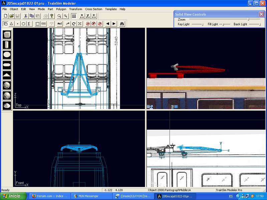The height and width of the screenshot is (200, 267).
Task: Switch to point mode dot button
Action: (x=18, y=24)
